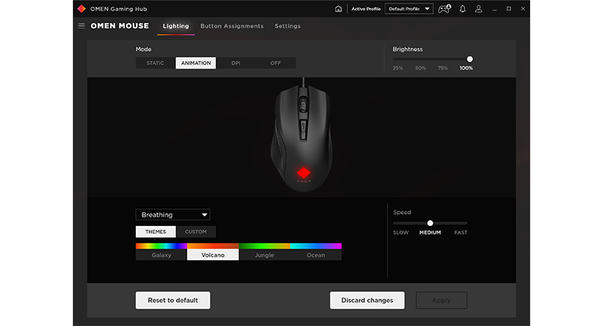The image size is (603, 326).
Task: Choose the Galaxy theme
Action: (162, 255)
